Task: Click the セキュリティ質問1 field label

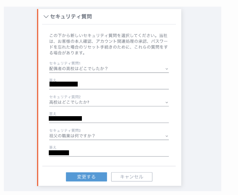Action: [x=65, y=63]
